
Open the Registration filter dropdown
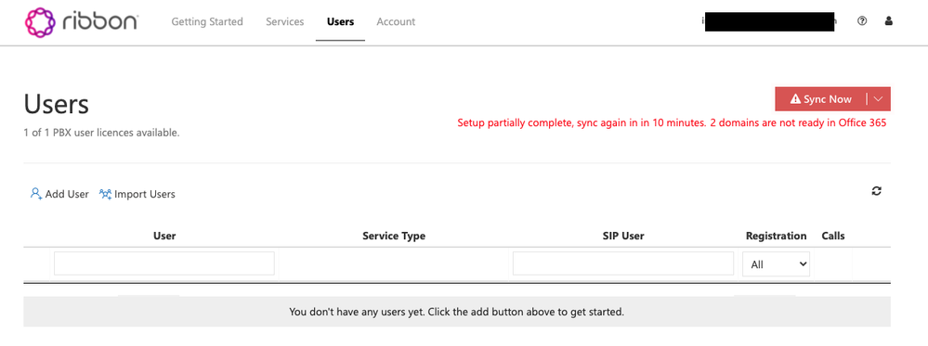pos(776,263)
